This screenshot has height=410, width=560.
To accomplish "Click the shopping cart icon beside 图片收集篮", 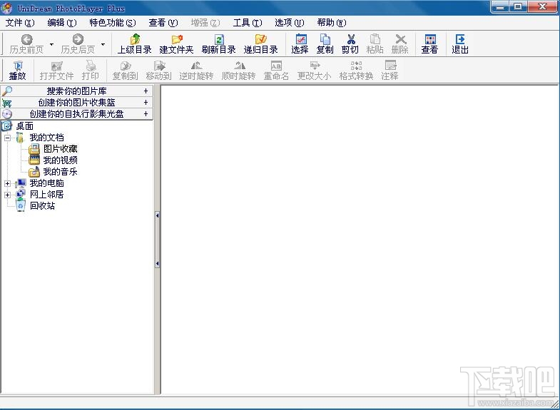I will click(x=7, y=103).
